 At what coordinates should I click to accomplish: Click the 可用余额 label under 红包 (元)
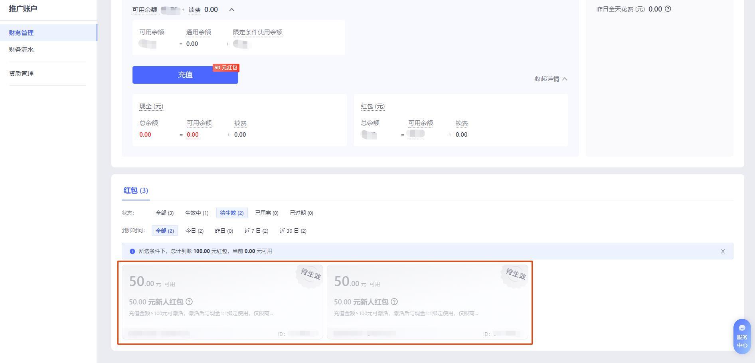tap(421, 123)
